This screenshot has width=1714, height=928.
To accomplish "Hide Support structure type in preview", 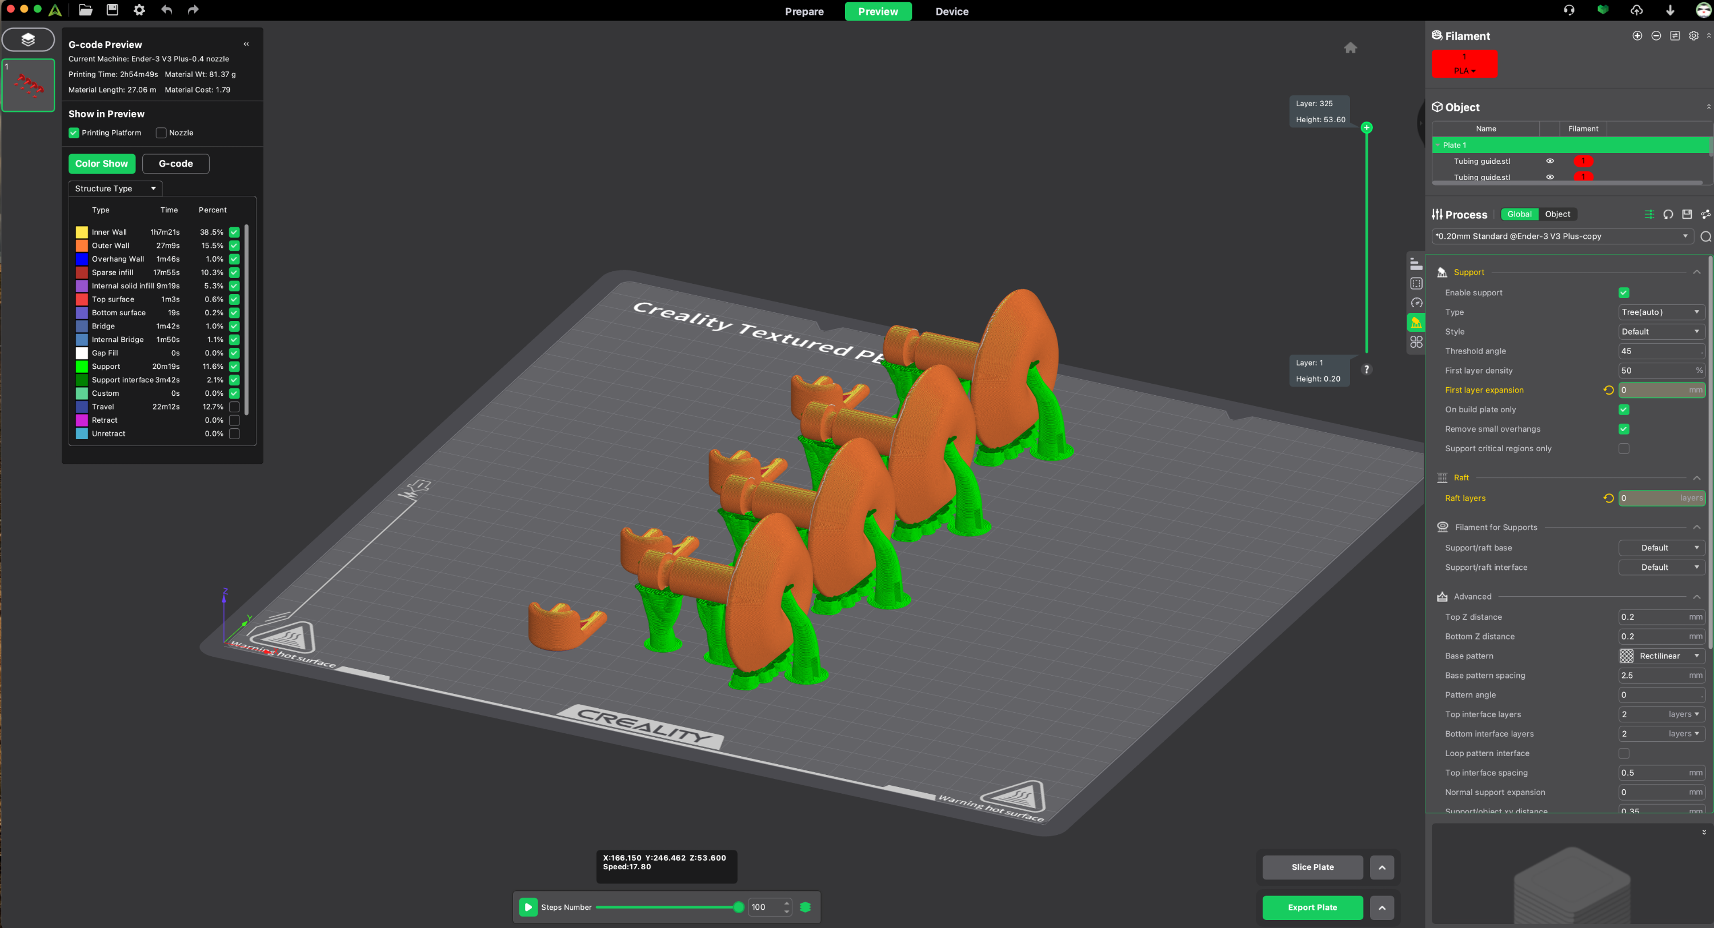I will point(234,367).
